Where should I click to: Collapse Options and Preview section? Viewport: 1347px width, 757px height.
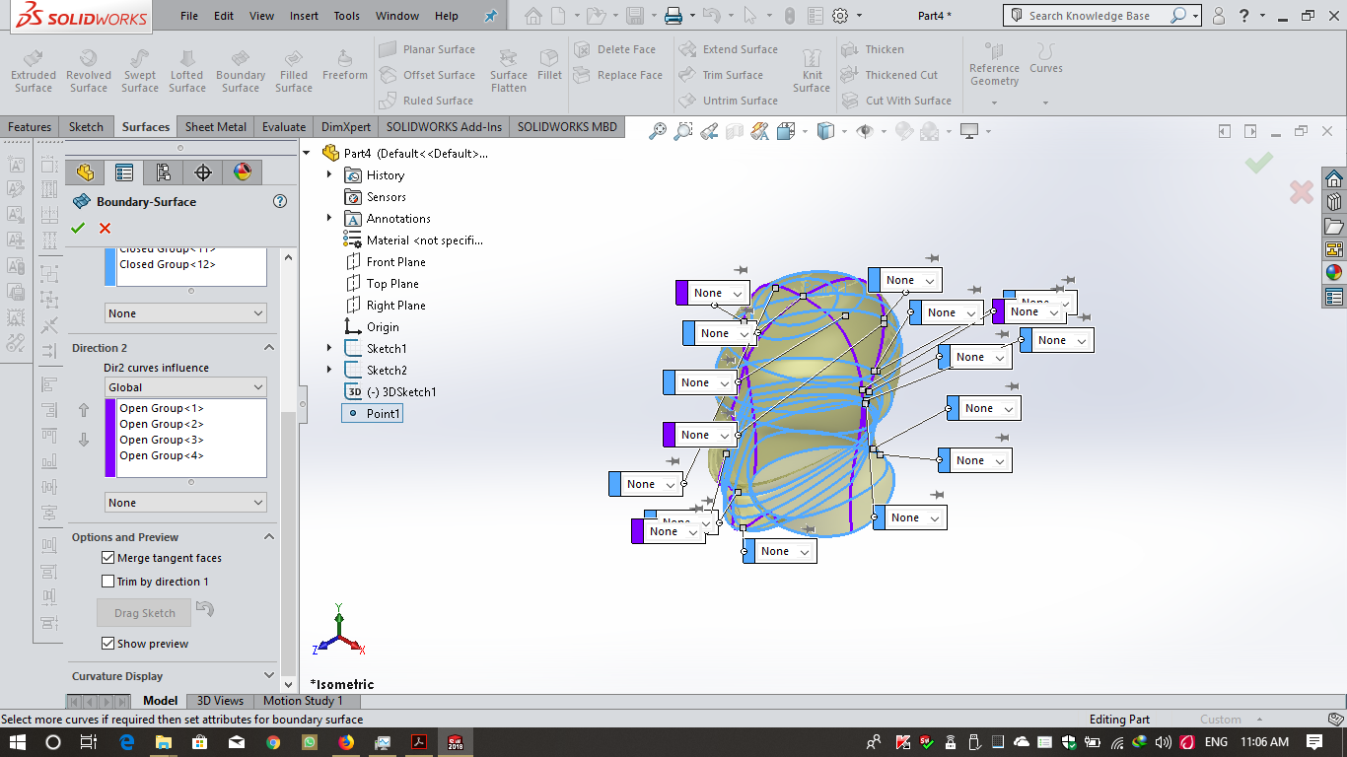[x=268, y=537]
